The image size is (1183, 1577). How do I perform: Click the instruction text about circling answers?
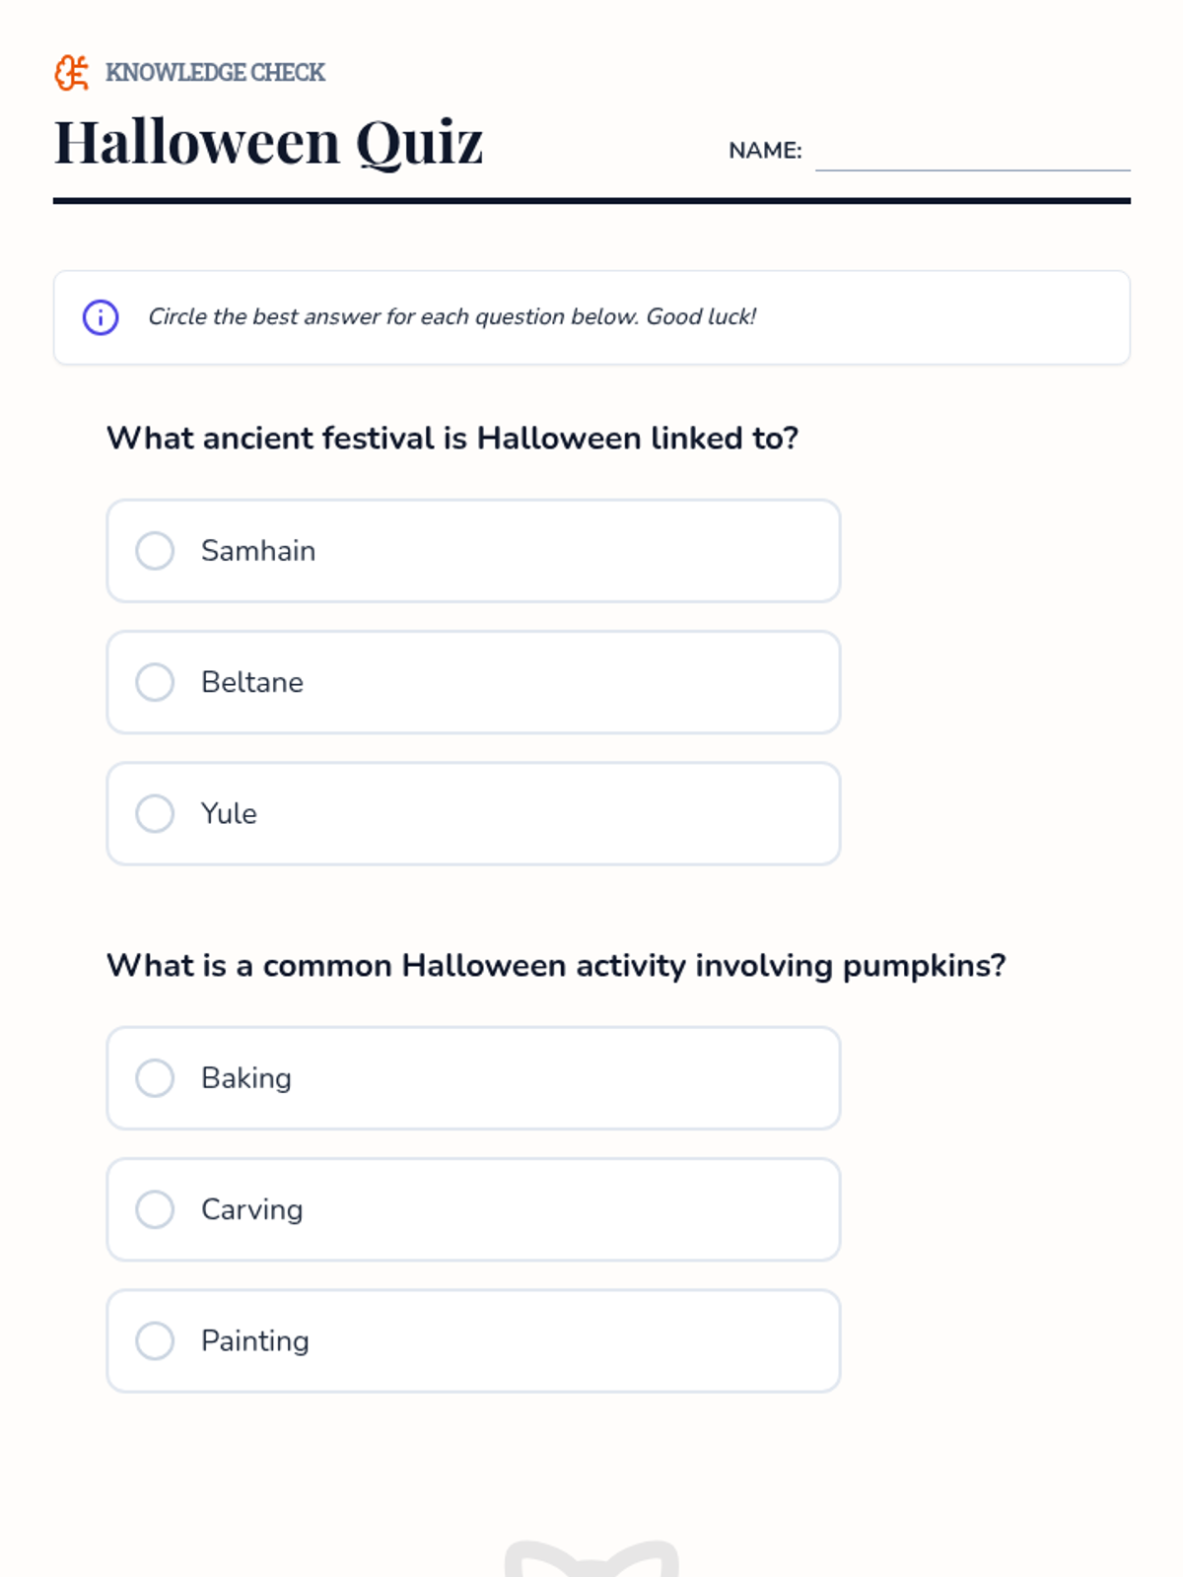point(452,316)
